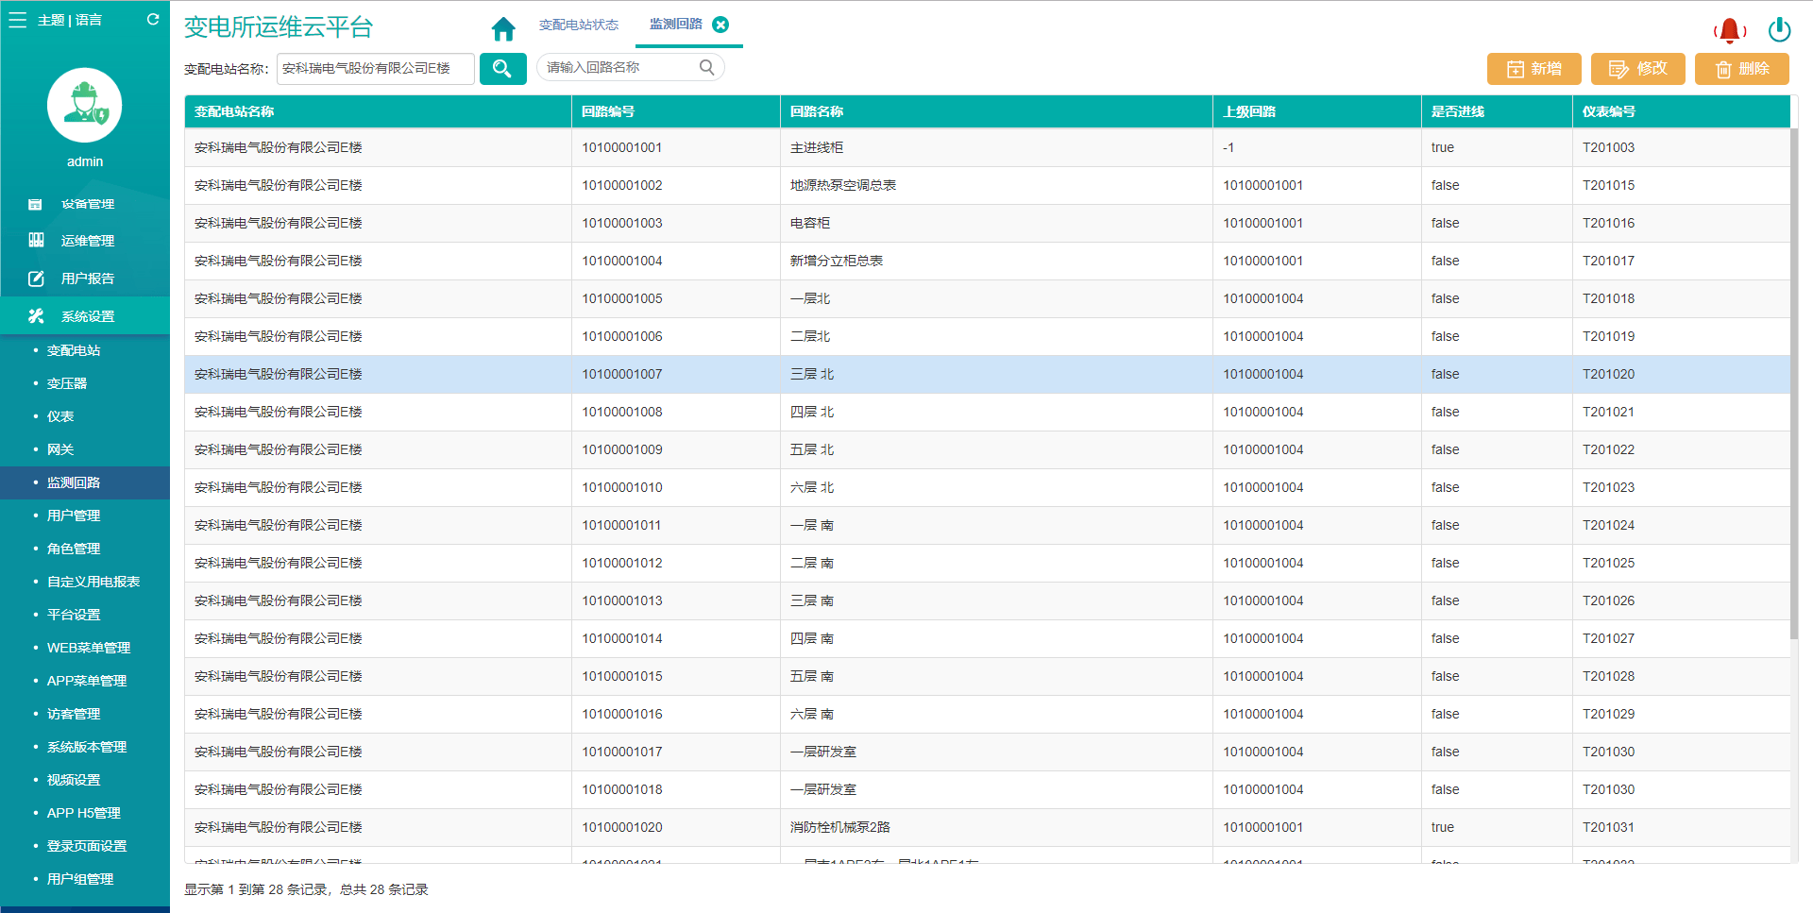Select the 消防栓机械泵2路 row
The image size is (1813, 913).
[987, 827]
